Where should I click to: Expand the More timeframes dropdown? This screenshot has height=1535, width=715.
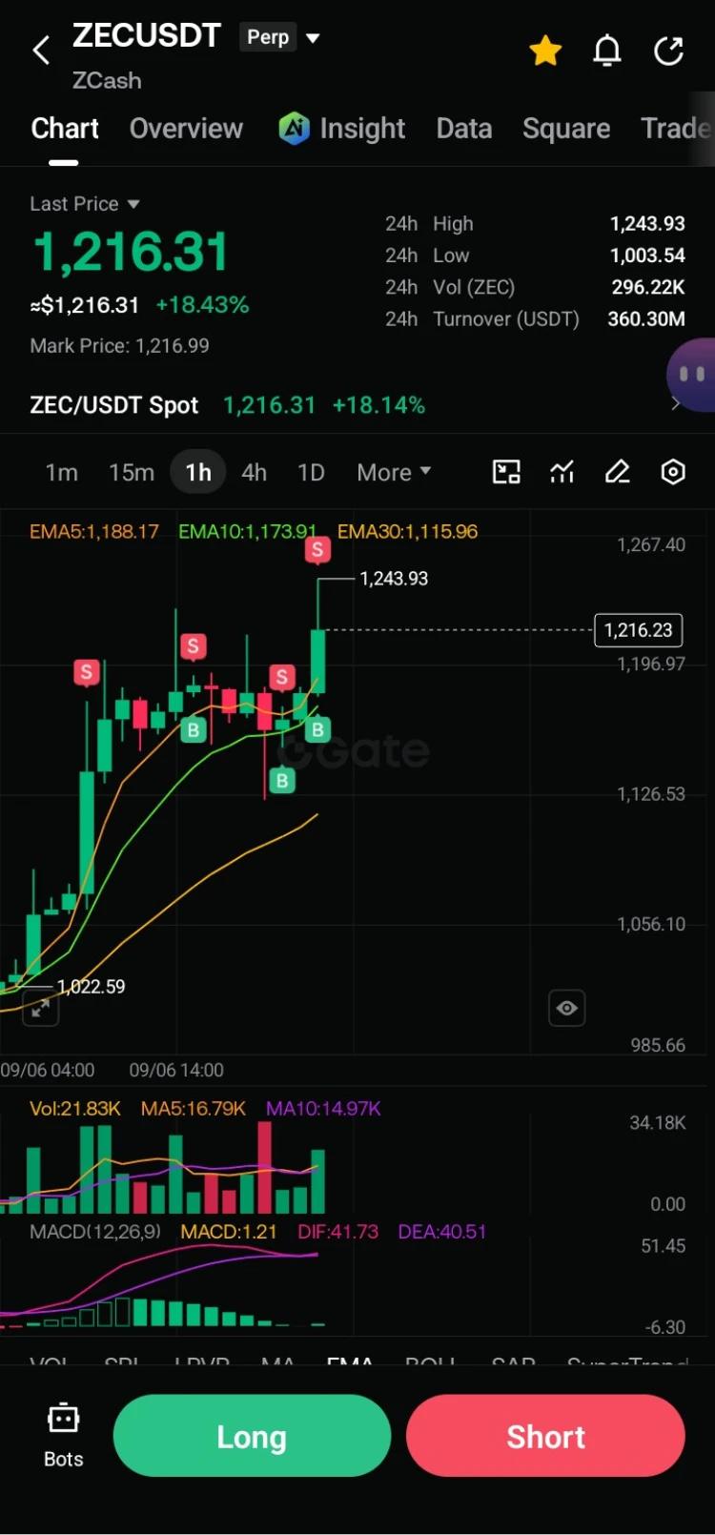tap(394, 473)
